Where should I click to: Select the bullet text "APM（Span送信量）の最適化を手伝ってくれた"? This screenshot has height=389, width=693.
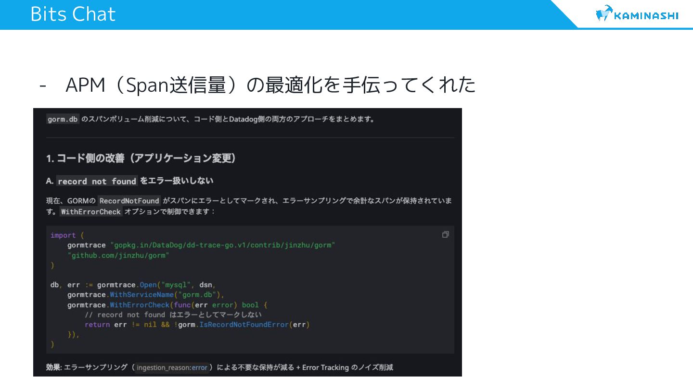tap(270, 85)
